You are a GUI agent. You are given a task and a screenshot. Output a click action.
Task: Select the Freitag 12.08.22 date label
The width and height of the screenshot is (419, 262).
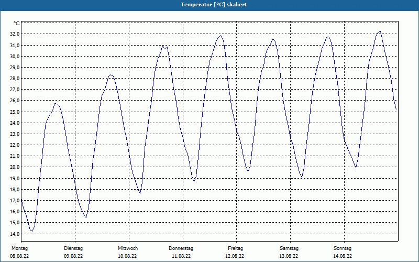click(x=235, y=252)
